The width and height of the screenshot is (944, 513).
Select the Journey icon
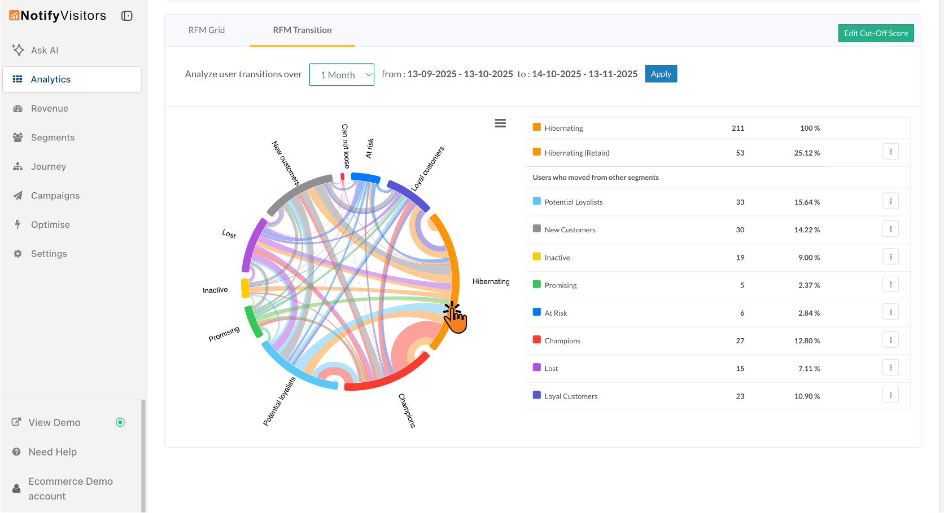click(18, 166)
